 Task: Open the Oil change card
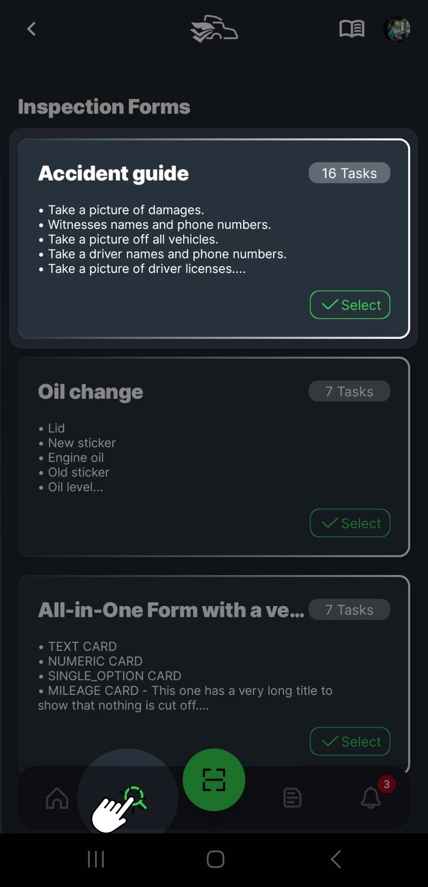pos(91,391)
